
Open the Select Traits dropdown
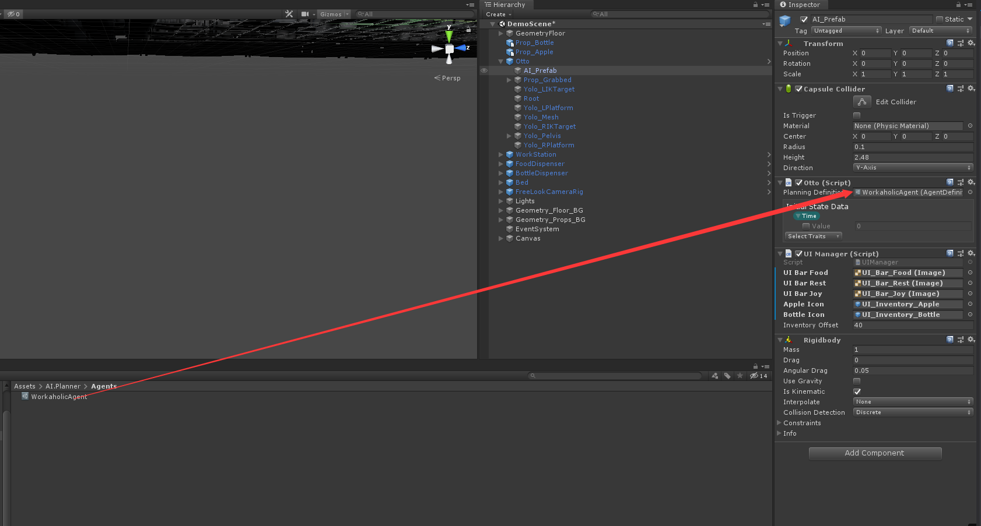(x=814, y=236)
